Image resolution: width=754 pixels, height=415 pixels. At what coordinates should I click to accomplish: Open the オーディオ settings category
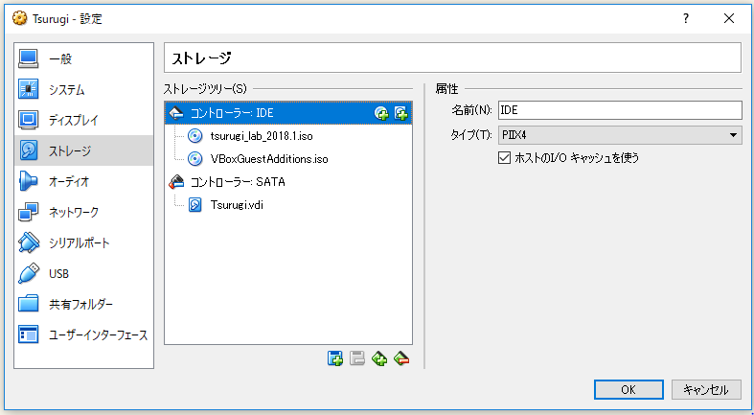[83, 182]
